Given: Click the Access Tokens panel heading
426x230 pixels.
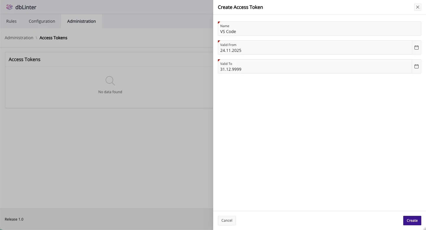Looking at the screenshot, I should pos(25,59).
